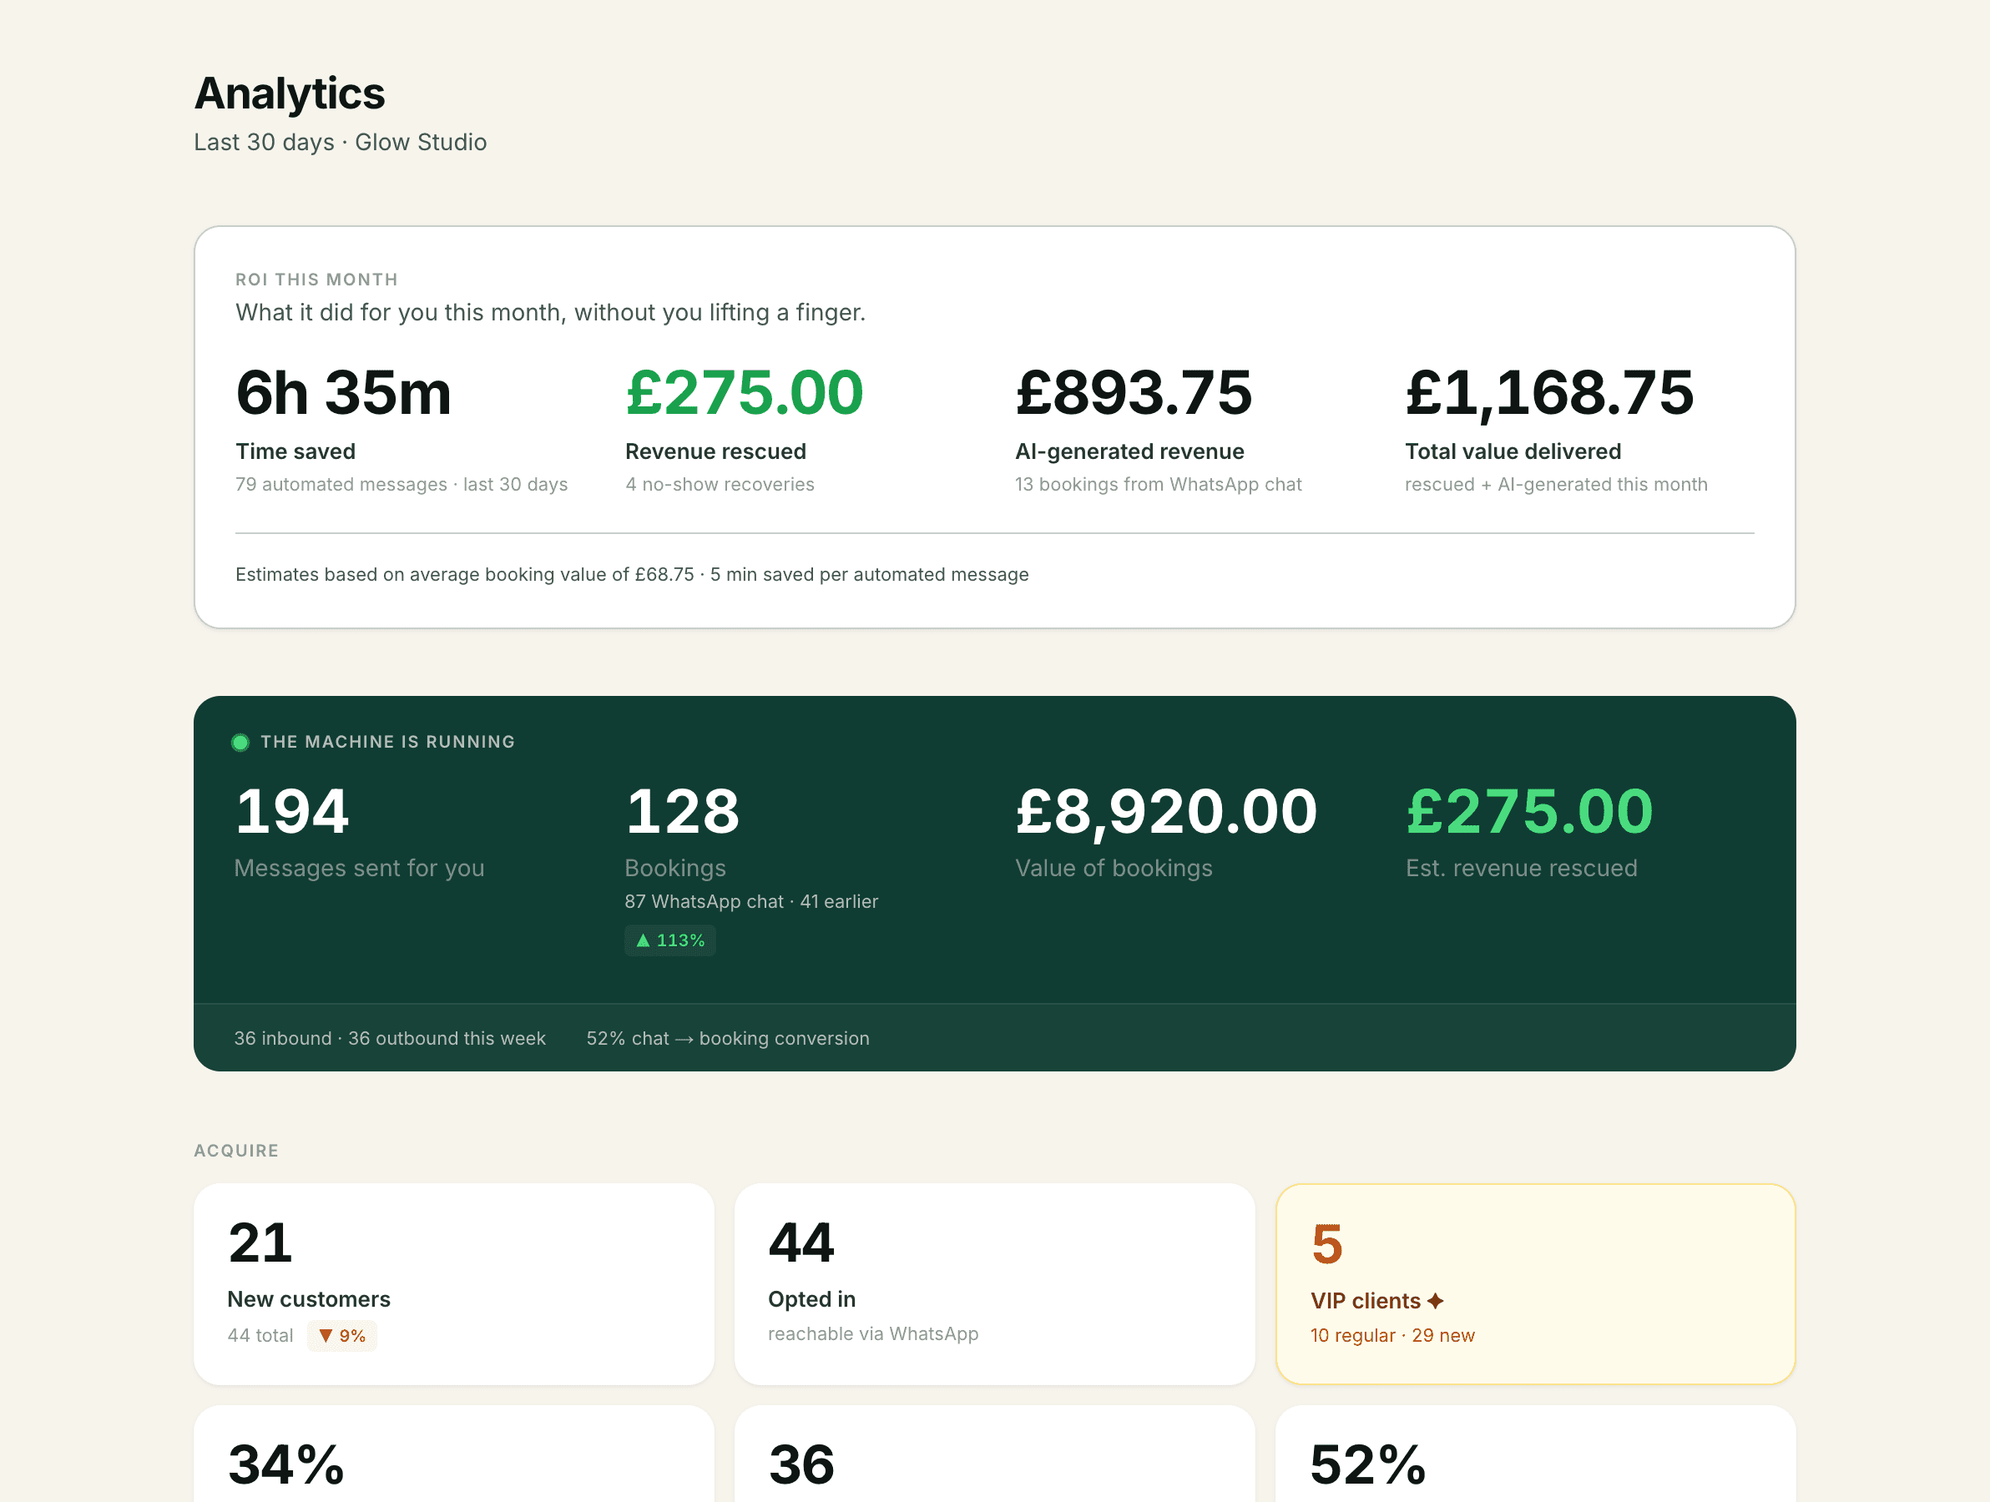Click 'reachable via WhatsApp' caption
1990x1502 pixels.
tap(872, 1333)
